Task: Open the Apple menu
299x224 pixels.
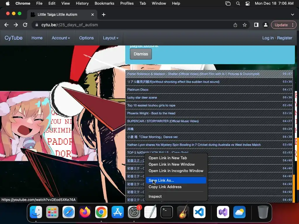Action: 8,3
